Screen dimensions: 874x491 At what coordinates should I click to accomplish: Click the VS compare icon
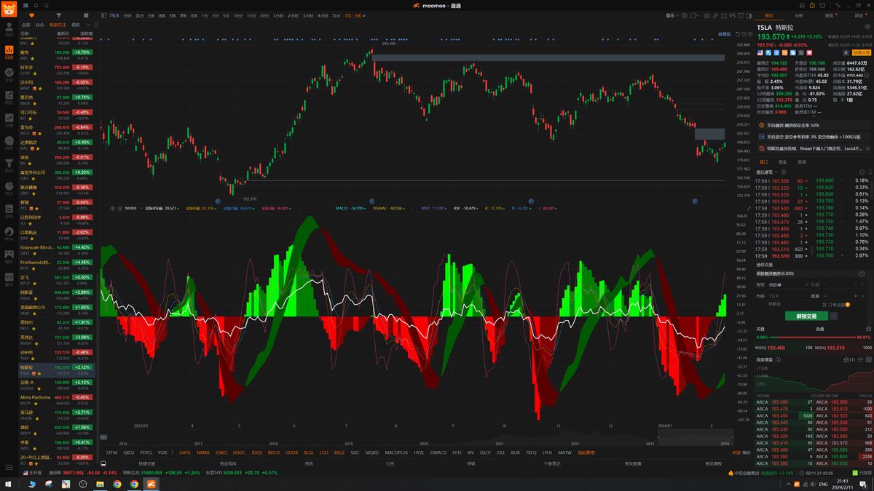click(x=733, y=15)
